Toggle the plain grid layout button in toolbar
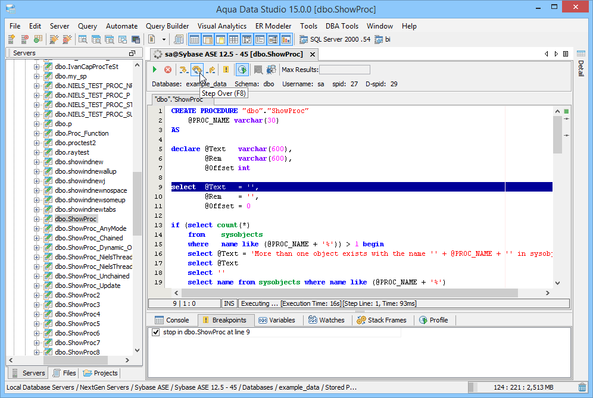The width and height of the screenshot is (593, 398). tap(234, 39)
